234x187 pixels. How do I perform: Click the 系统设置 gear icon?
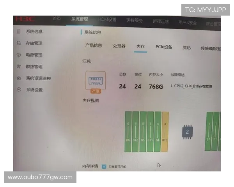coord(19,90)
